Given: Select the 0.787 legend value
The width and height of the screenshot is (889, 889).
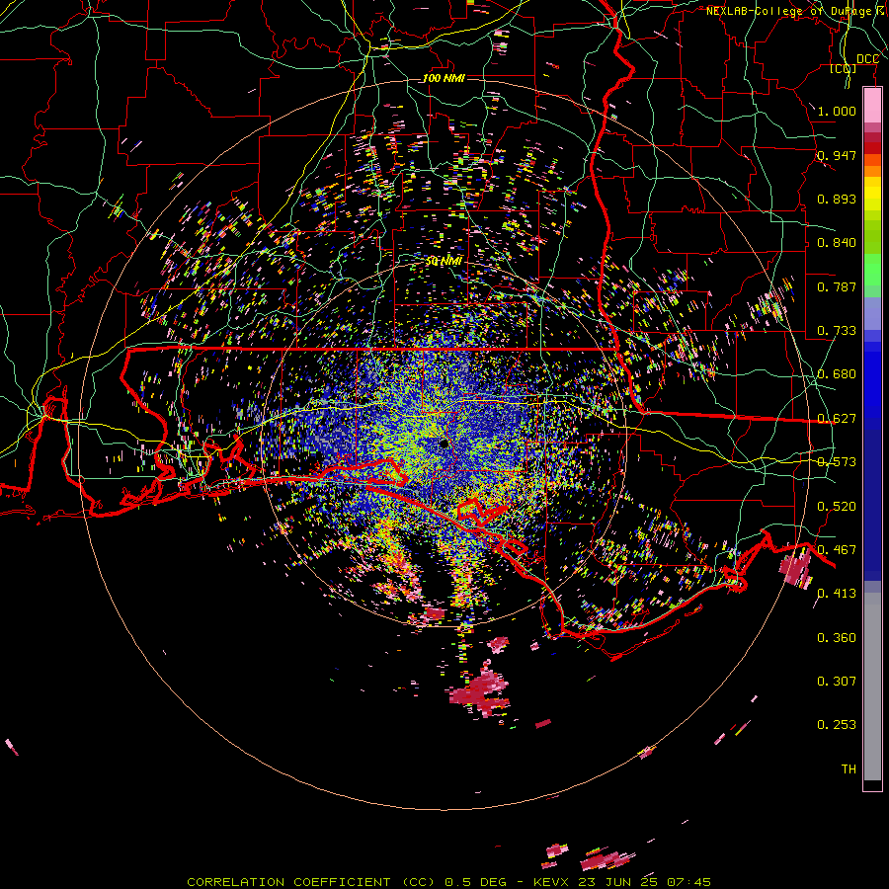Looking at the screenshot, I should (x=837, y=286).
